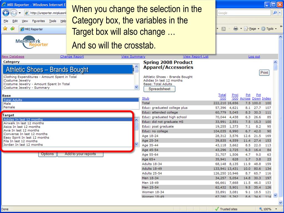
Task: Click the Print toolbar icon
Action: pyautogui.click(x=235, y=29)
